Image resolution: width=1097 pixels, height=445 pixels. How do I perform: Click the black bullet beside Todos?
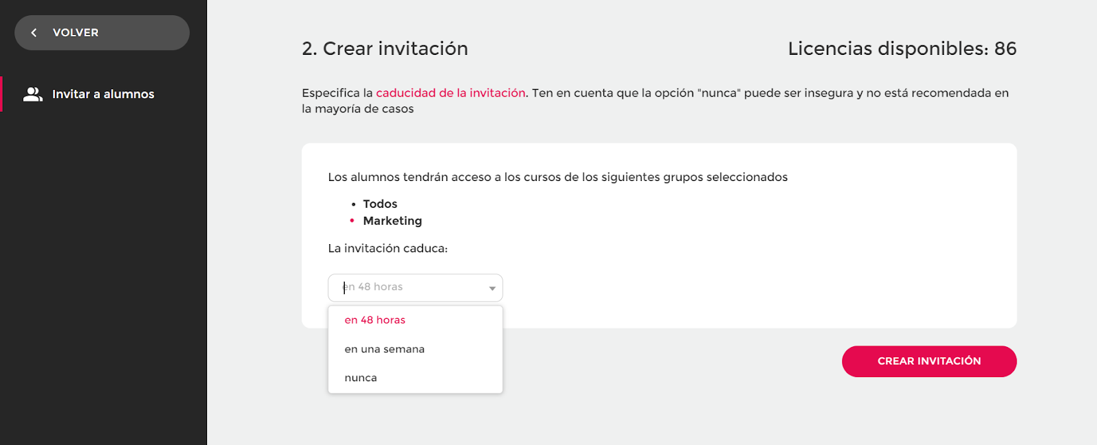pyautogui.click(x=354, y=204)
